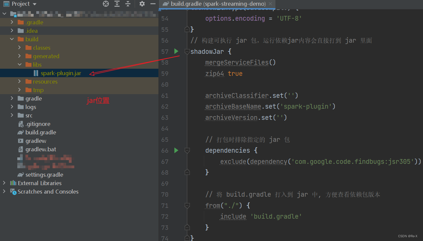Click options.encoding in the editor
The image size is (423, 241).
pos(235,19)
